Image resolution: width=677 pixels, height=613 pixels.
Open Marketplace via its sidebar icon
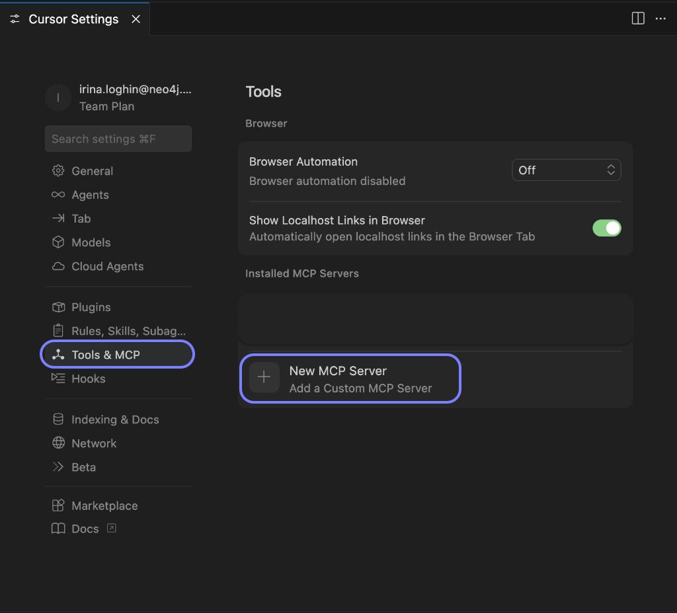click(58, 505)
